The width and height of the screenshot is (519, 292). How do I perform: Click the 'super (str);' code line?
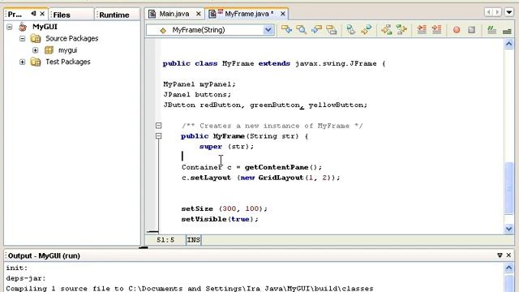tap(226, 146)
